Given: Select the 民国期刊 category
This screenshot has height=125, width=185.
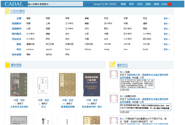Looking at the screenshot, I should coord(16,29).
